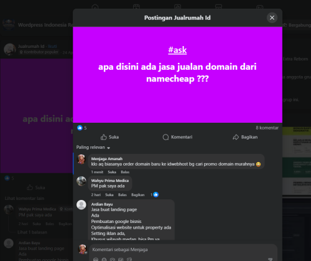This screenshot has width=311, height=261.
Task: Open the Wahyu Prima Medica name link in the dialog
Action: [110, 181]
